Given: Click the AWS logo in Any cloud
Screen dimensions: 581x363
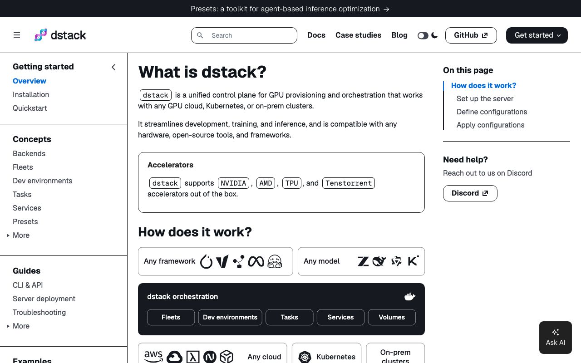Looking at the screenshot, I should (153, 357).
